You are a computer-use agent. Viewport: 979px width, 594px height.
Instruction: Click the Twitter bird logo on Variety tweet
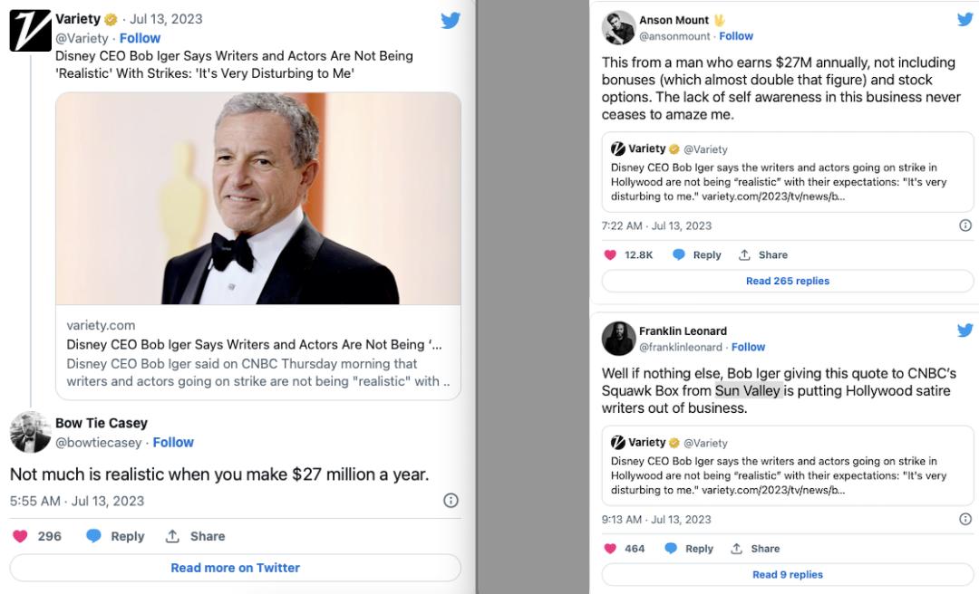click(x=451, y=21)
